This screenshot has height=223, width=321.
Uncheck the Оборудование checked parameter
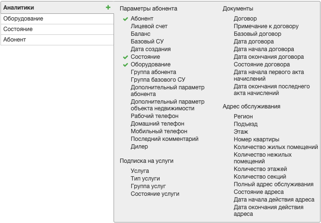(150, 64)
